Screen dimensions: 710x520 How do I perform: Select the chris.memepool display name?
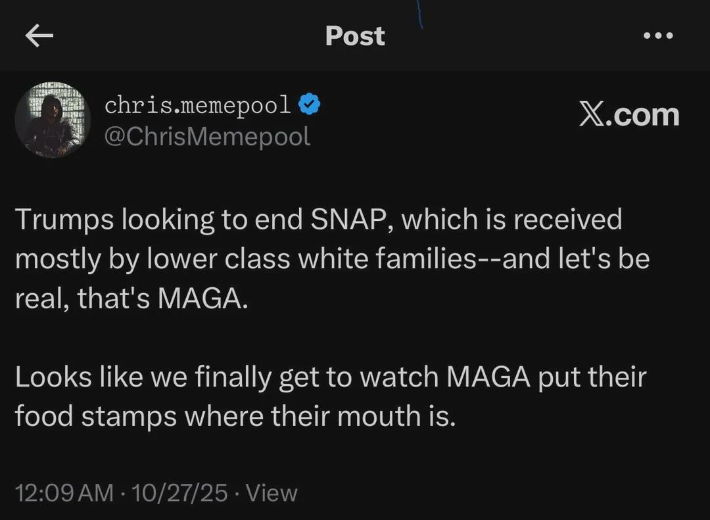click(197, 105)
